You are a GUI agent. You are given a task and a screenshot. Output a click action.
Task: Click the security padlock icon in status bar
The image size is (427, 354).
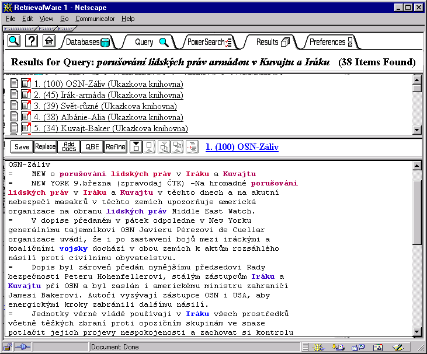click(x=8, y=347)
